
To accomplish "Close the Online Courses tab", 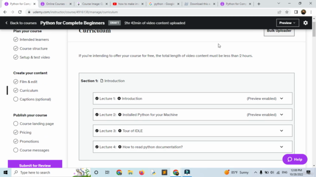I will [71, 4].
